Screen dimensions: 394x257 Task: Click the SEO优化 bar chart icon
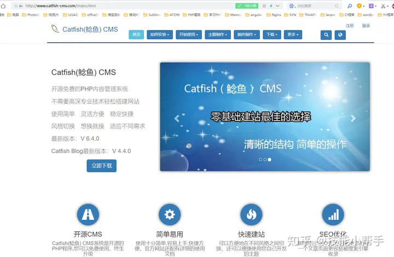click(333, 215)
